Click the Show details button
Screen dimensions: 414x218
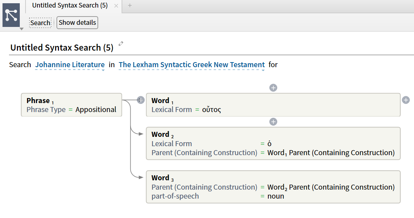[x=77, y=23]
